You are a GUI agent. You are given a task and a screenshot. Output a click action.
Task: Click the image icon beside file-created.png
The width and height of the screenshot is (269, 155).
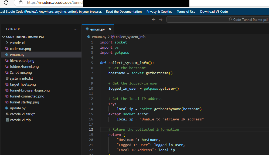tap(7, 60)
